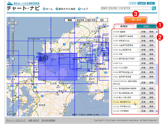The width and height of the screenshot is (164, 124).
Task: Switch the map to 地図 view
Action: pos(70,20)
